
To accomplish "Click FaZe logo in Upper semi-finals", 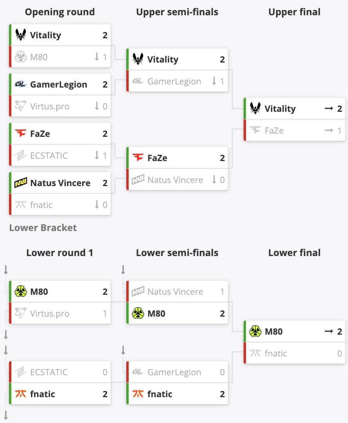I will pyautogui.click(x=138, y=158).
